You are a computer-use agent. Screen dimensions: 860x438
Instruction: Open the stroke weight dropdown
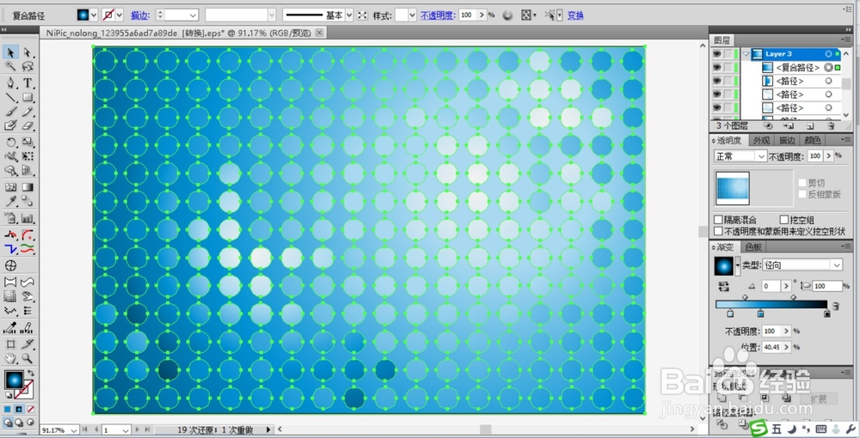click(x=193, y=15)
